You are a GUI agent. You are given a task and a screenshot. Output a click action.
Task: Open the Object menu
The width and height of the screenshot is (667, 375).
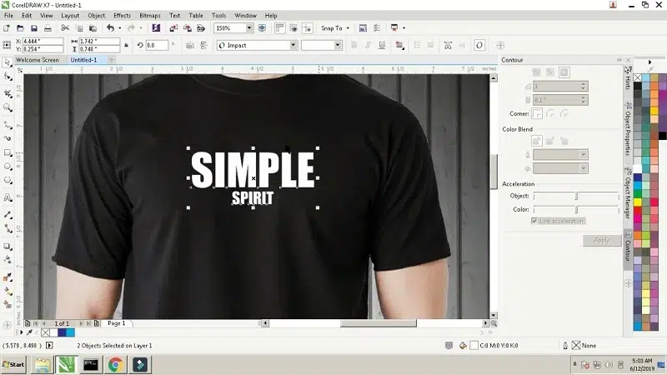96,15
